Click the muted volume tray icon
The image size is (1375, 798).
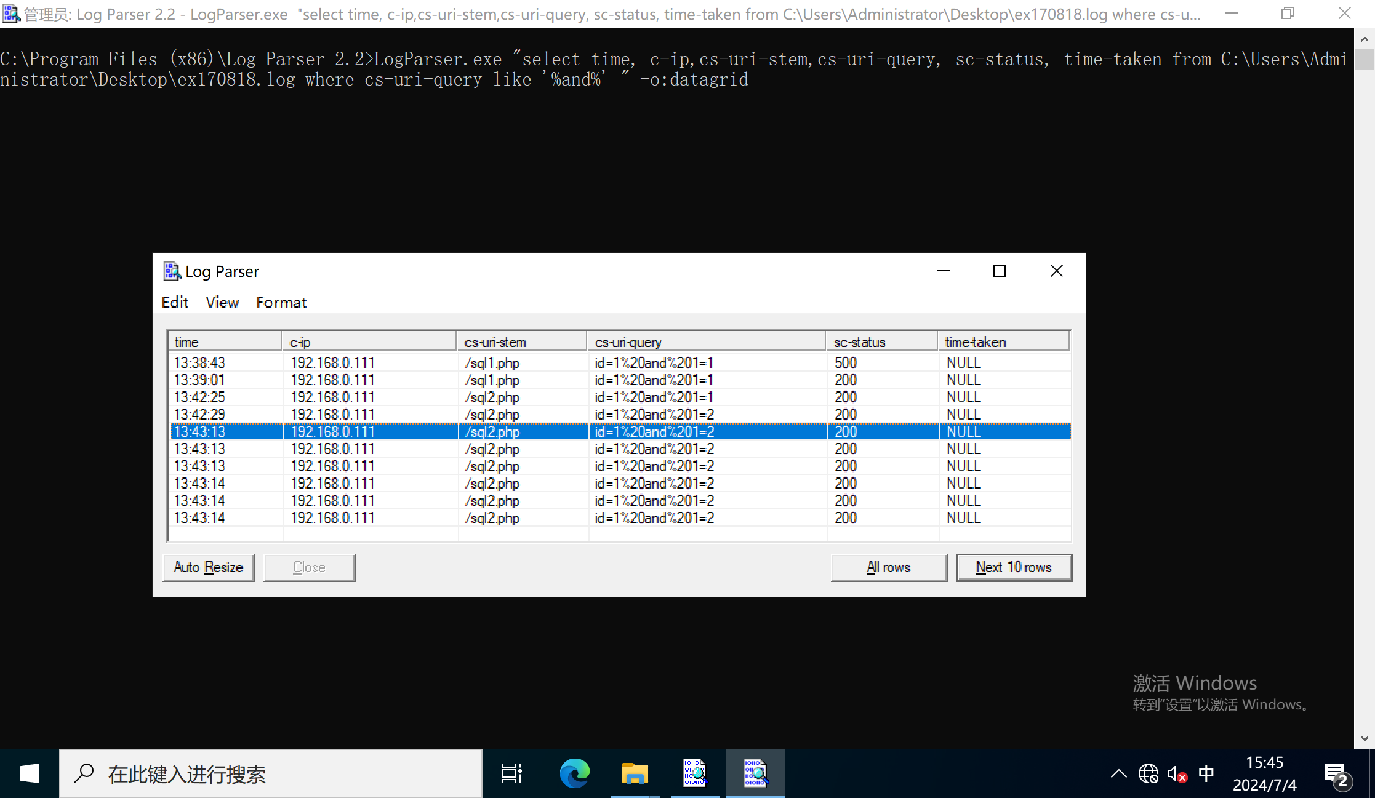1177,774
